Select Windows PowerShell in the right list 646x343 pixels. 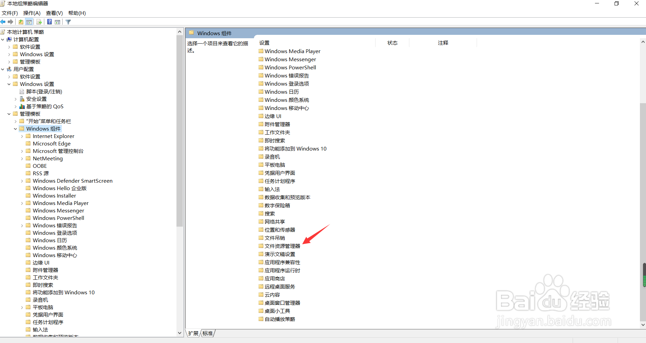pos(290,68)
